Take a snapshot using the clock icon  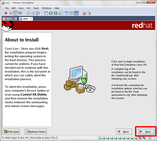click(28, 13)
